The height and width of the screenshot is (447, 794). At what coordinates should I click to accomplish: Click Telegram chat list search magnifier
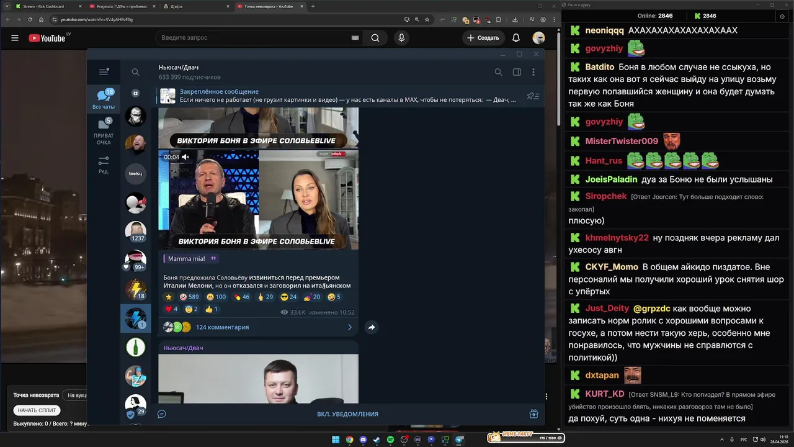pyautogui.click(x=135, y=72)
